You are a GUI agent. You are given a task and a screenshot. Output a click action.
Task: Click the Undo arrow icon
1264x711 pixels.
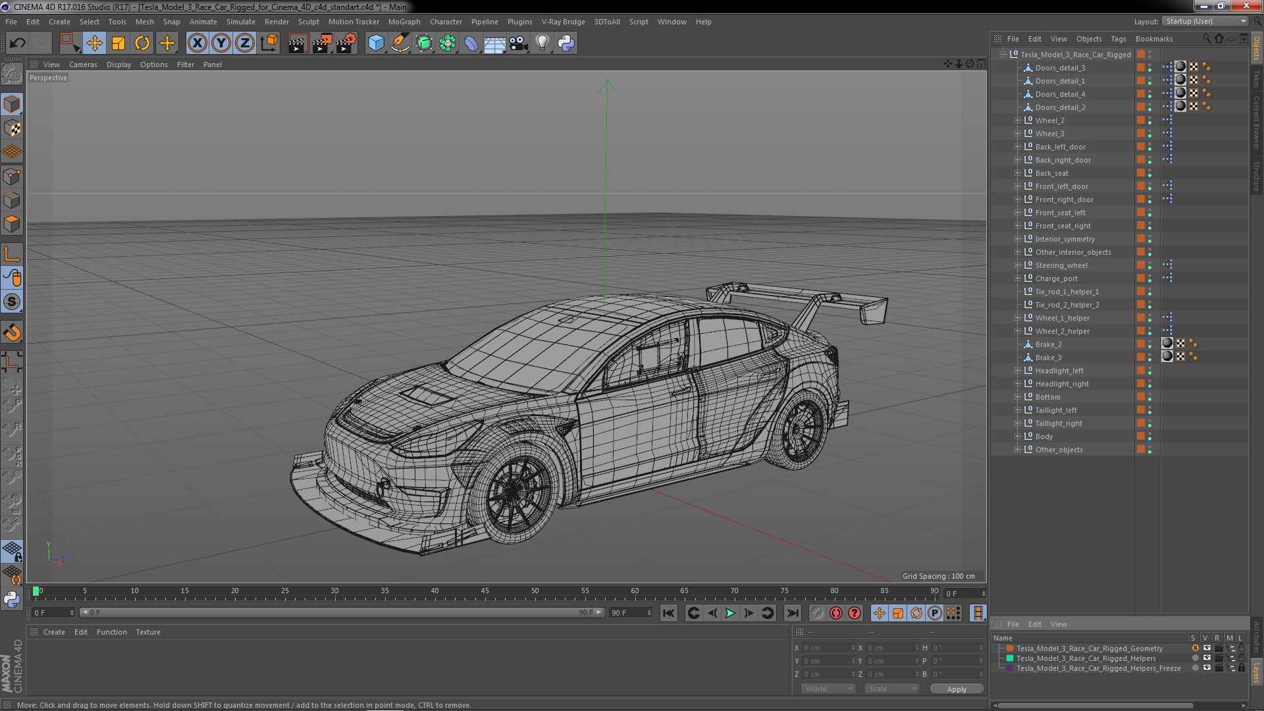pos(17,43)
